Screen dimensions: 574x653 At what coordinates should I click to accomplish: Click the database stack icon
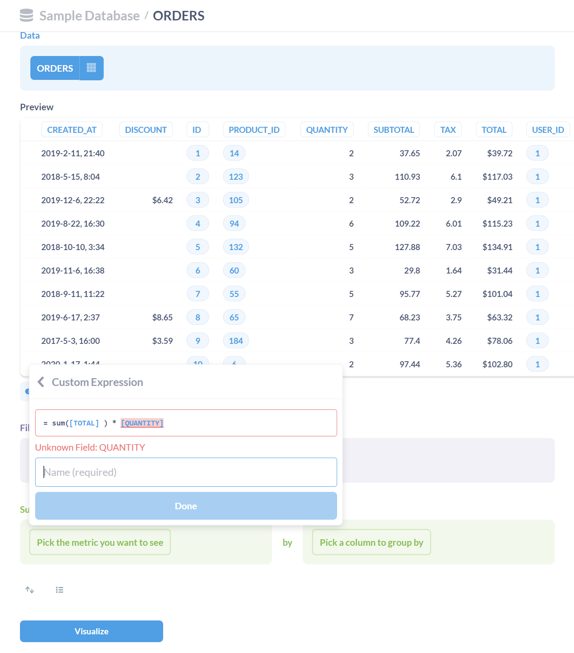(26, 16)
